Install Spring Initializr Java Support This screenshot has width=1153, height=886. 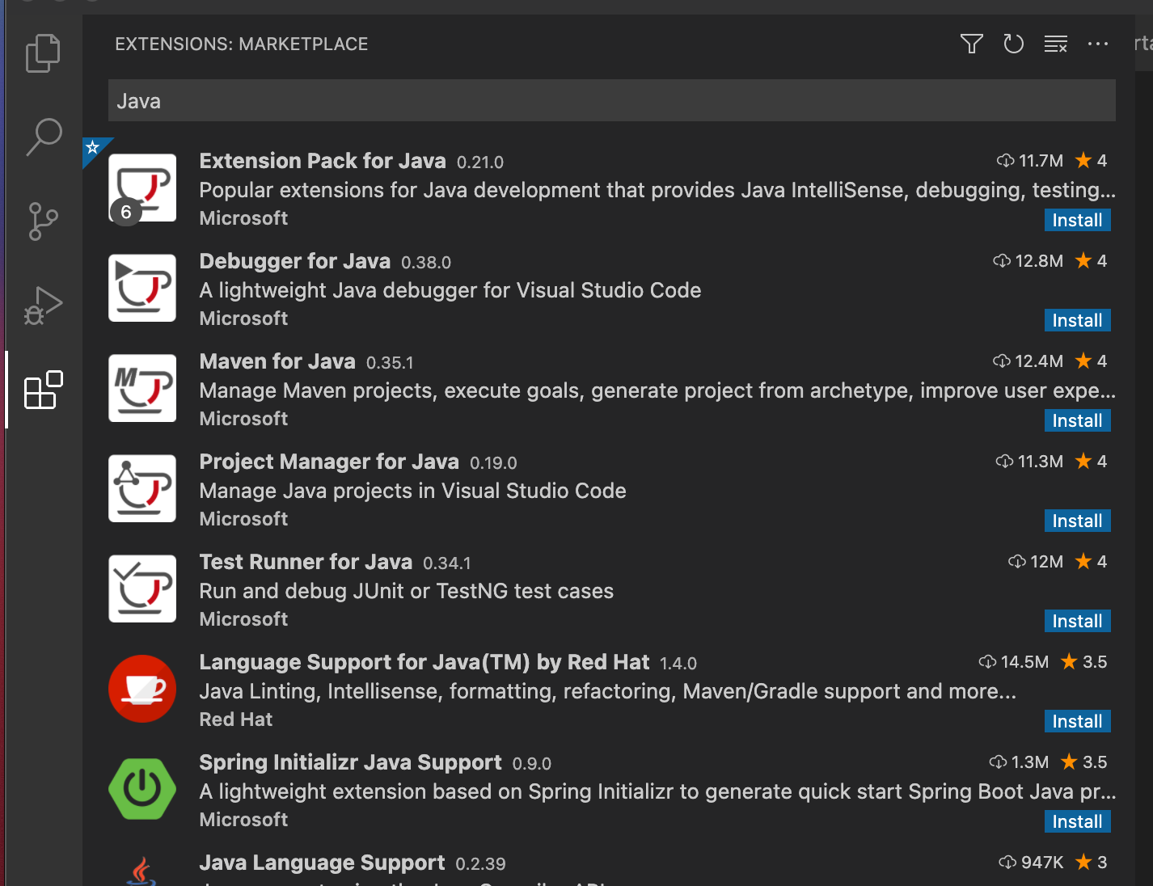pos(1076,821)
